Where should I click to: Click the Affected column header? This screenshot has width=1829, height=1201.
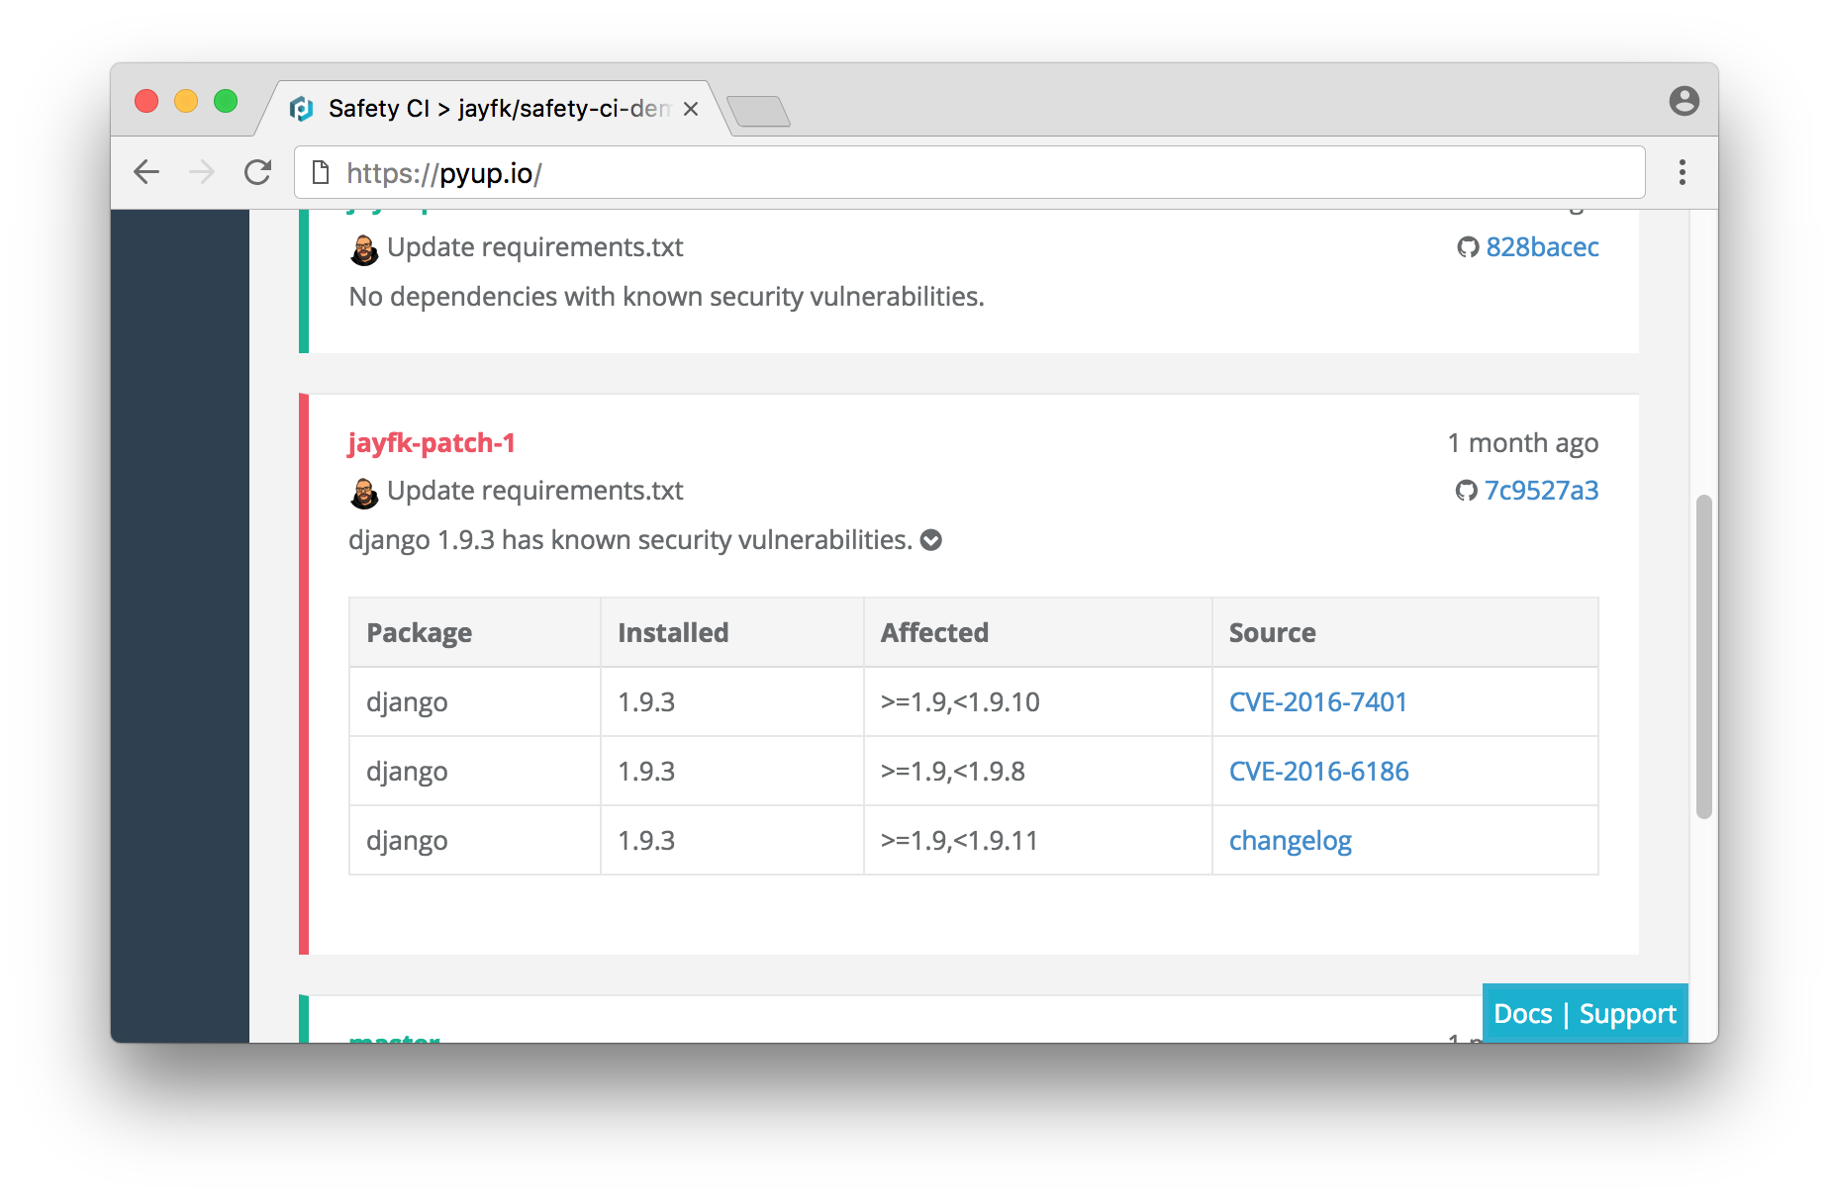point(1037,632)
